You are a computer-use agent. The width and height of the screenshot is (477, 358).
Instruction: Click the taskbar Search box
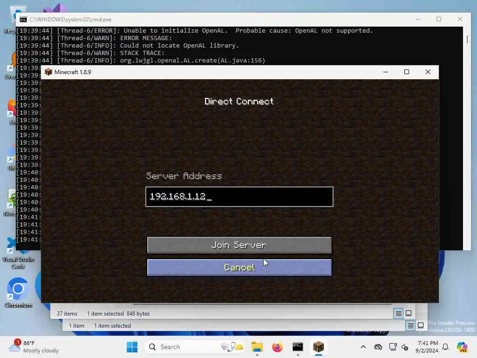(x=195, y=347)
